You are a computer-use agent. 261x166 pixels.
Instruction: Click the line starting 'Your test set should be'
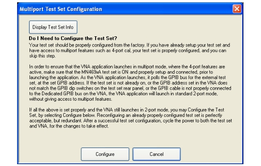coord(129,45)
